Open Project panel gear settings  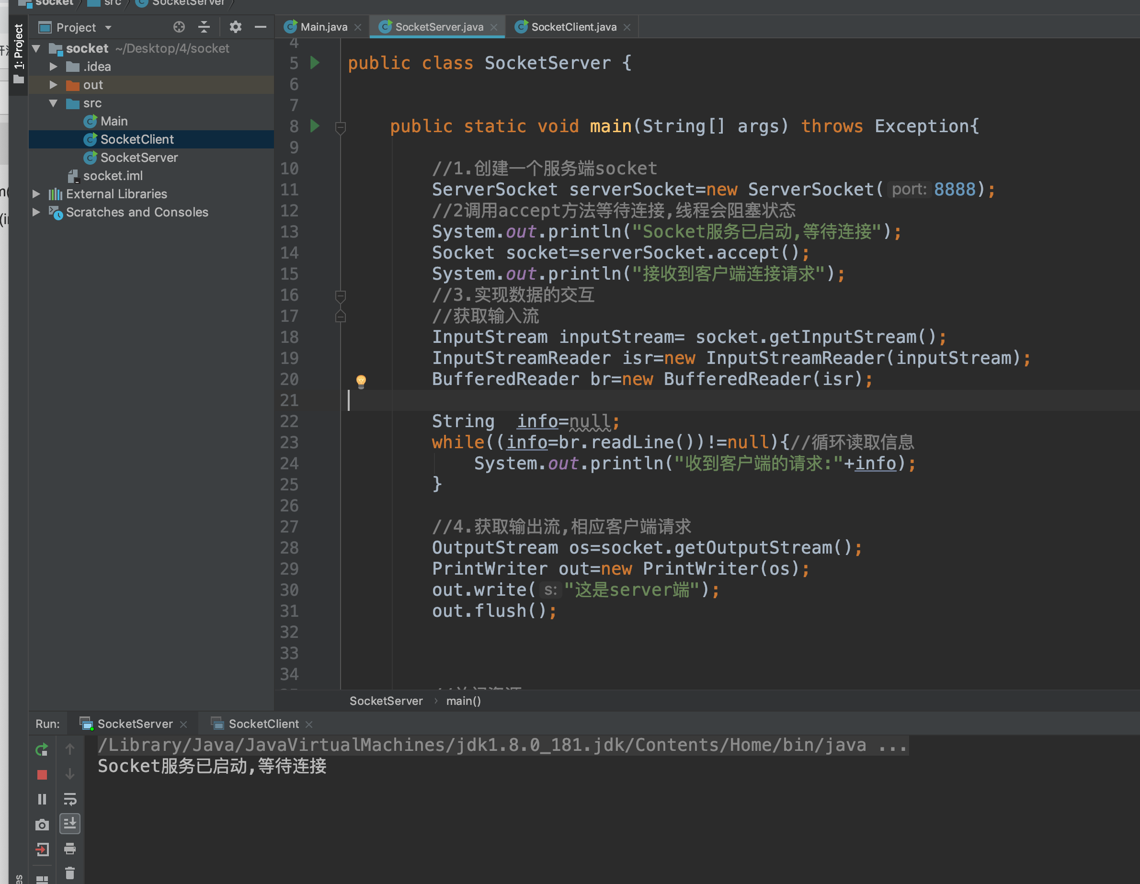point(235,27)
